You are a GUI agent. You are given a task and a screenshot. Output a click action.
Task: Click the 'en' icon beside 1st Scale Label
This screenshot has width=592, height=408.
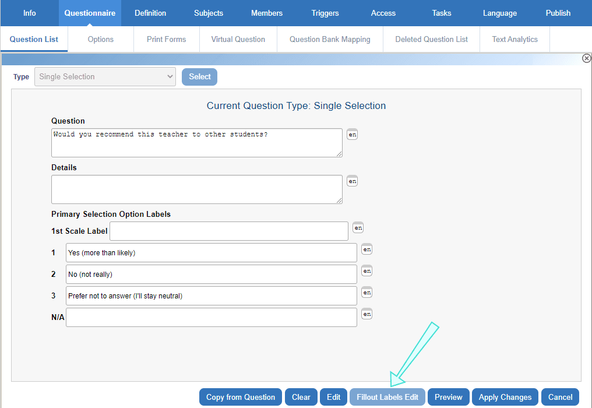(x=358, y=227)
